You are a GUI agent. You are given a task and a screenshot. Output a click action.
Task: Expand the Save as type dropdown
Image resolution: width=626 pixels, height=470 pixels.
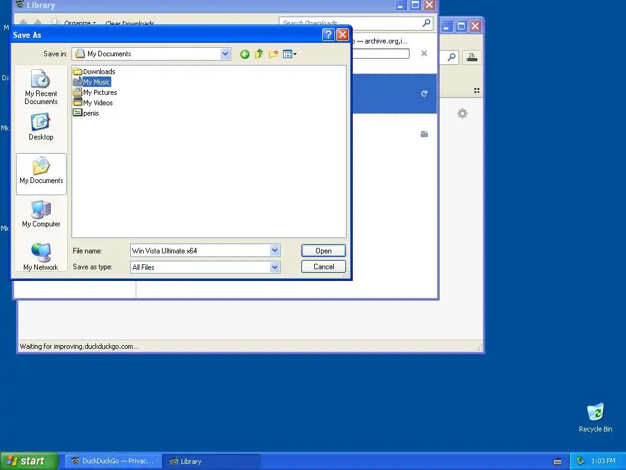274,267
